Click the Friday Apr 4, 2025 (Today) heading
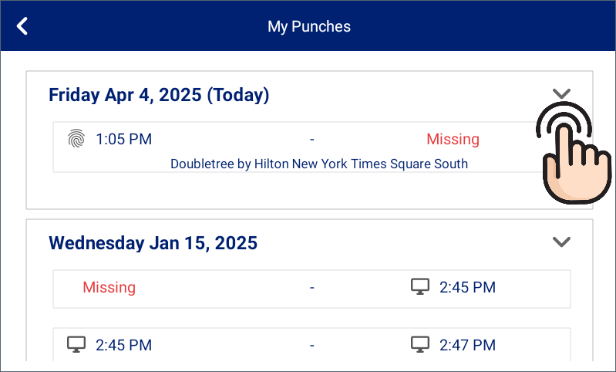This screenshot has width=616, height=372. tap(159, 95)
